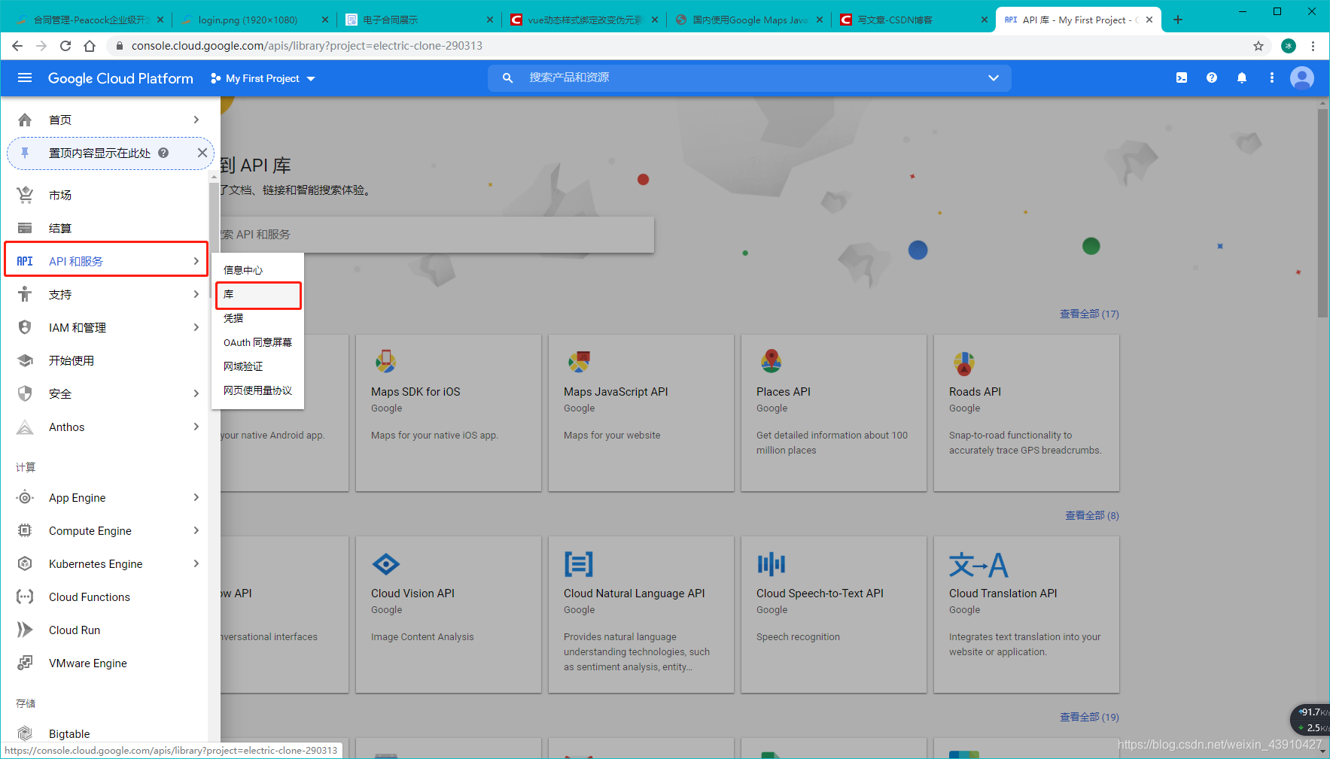The image size is (1330, 759).
Task: Expand the App Engine submenu chevron
Action: pos(196,497)
